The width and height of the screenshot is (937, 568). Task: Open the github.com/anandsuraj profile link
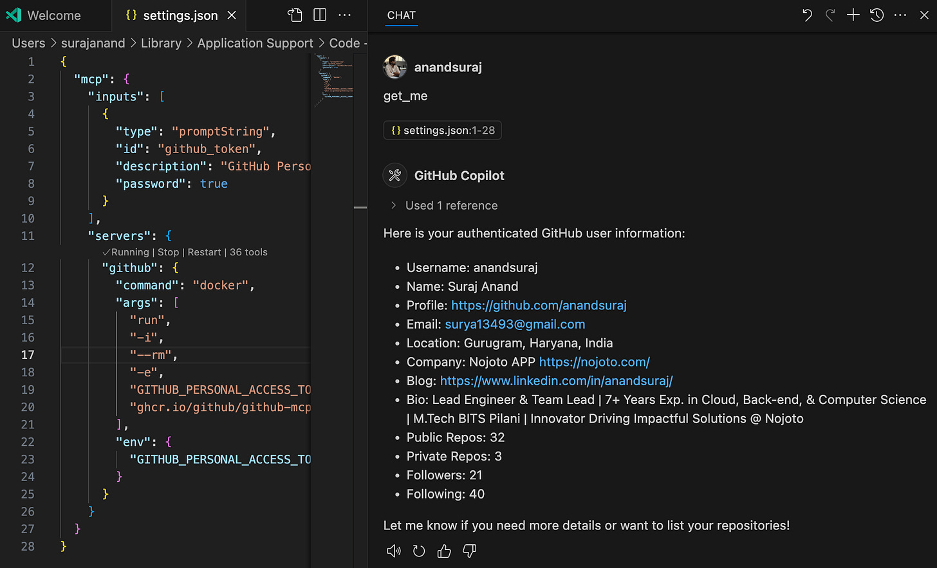(x=539, y=305)
